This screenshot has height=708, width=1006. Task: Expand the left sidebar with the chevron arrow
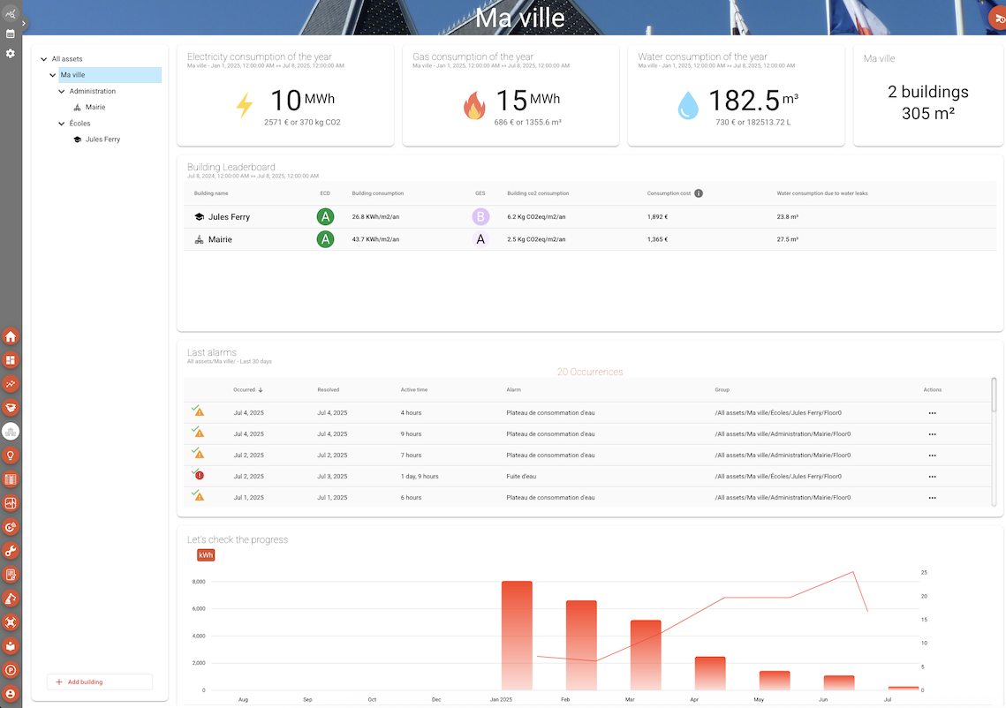[x=25, y=23]
